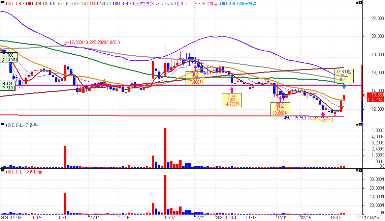Maximize the 거래량 volume panel
This screenshot has width=385, height=221.
(357, 124)
